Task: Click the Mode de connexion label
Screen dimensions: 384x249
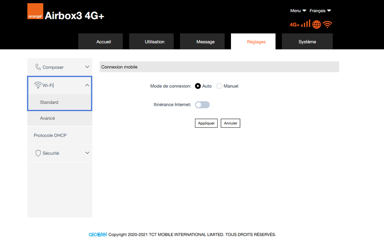Action: tap(171, 86)
